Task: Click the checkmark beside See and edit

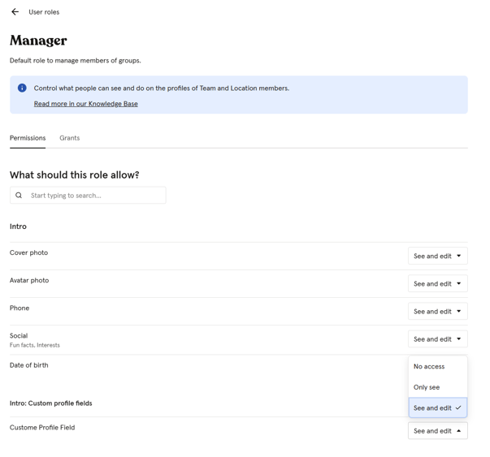Action: click(458, 408)
